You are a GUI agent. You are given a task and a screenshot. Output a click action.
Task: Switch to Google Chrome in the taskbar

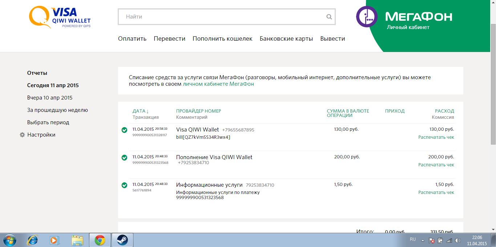point(100,240)
